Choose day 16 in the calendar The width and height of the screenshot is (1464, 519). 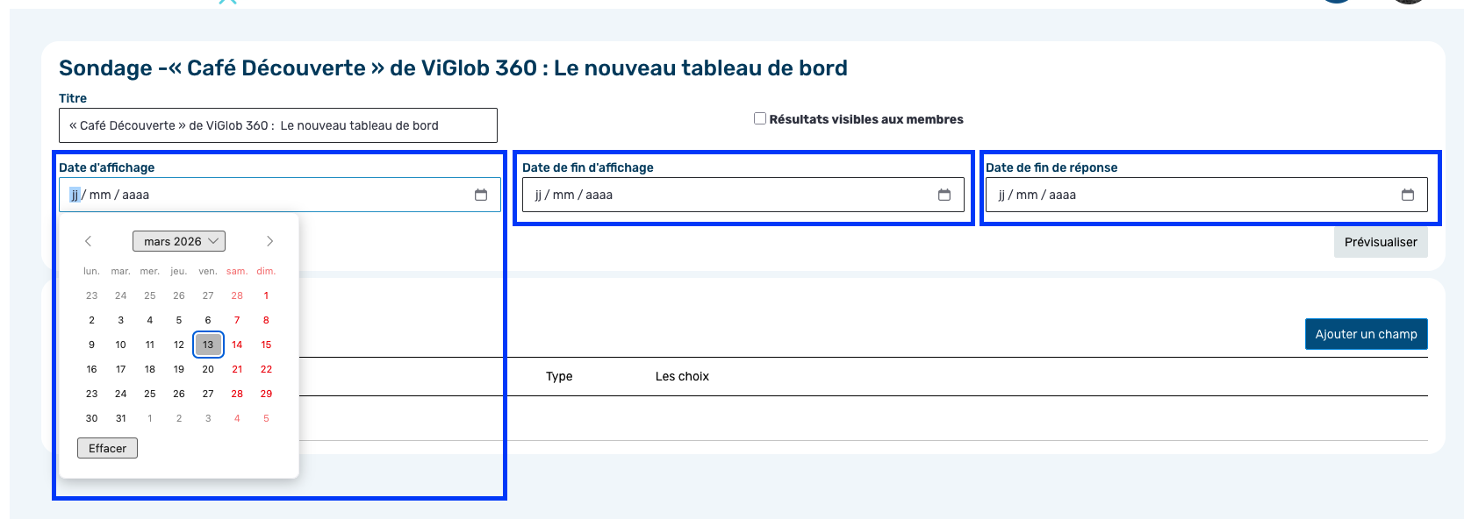[91, 369]
